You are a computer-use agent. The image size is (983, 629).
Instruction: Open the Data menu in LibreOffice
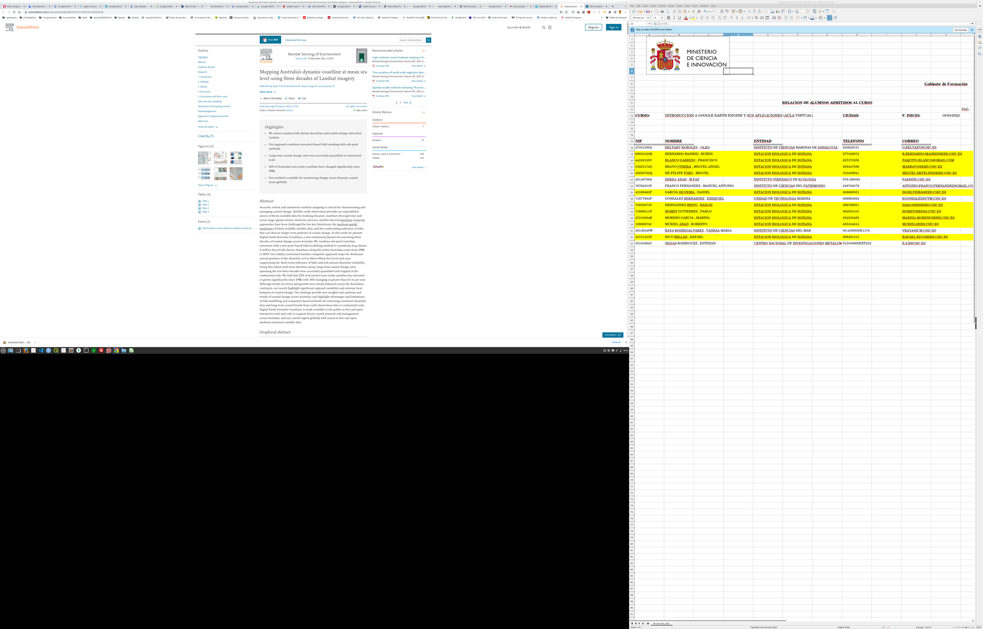tap(687, 6)
